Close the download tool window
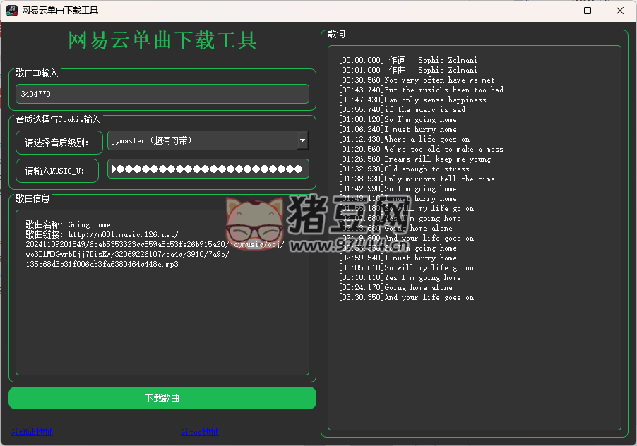 [620, 11]
